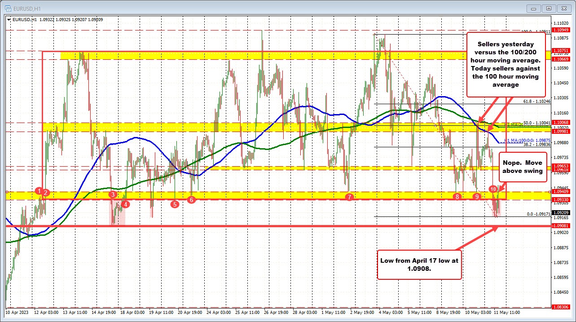Select swing marker number 7
Viewport: 576px width, 322px height.
pos(348,197)
